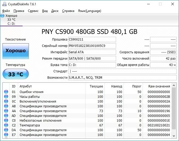
Task: Click the status orb in the AA row
Action: tap(6, 111)
